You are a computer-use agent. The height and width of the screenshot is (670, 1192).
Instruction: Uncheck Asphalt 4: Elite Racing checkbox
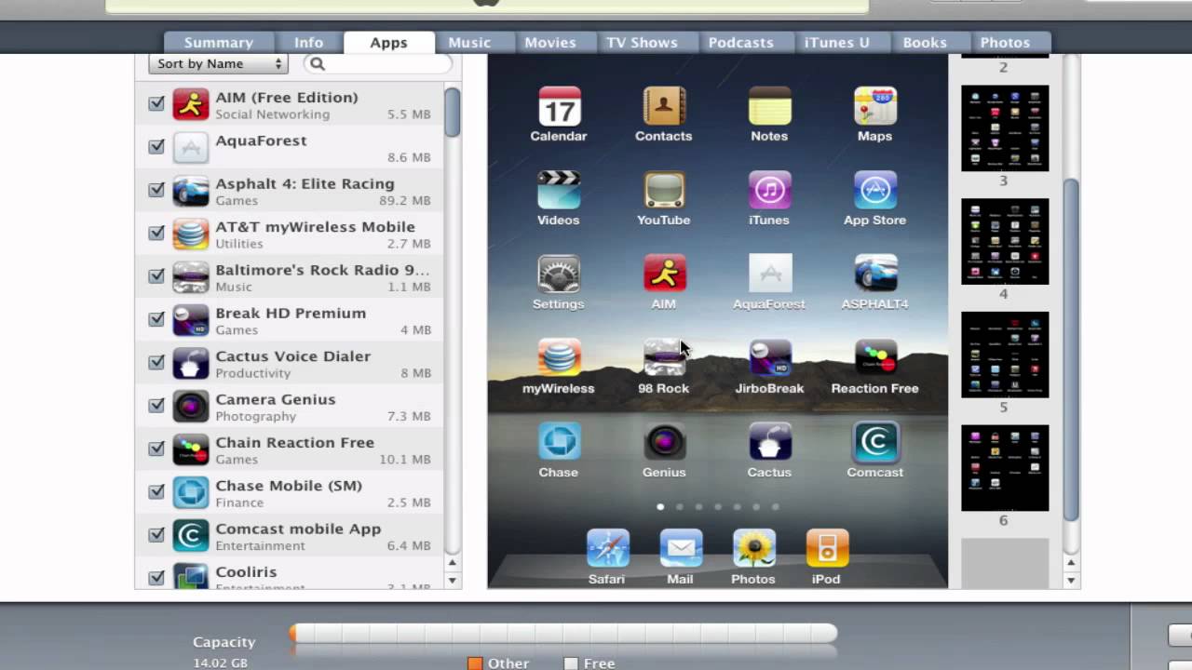coord(156,189)
